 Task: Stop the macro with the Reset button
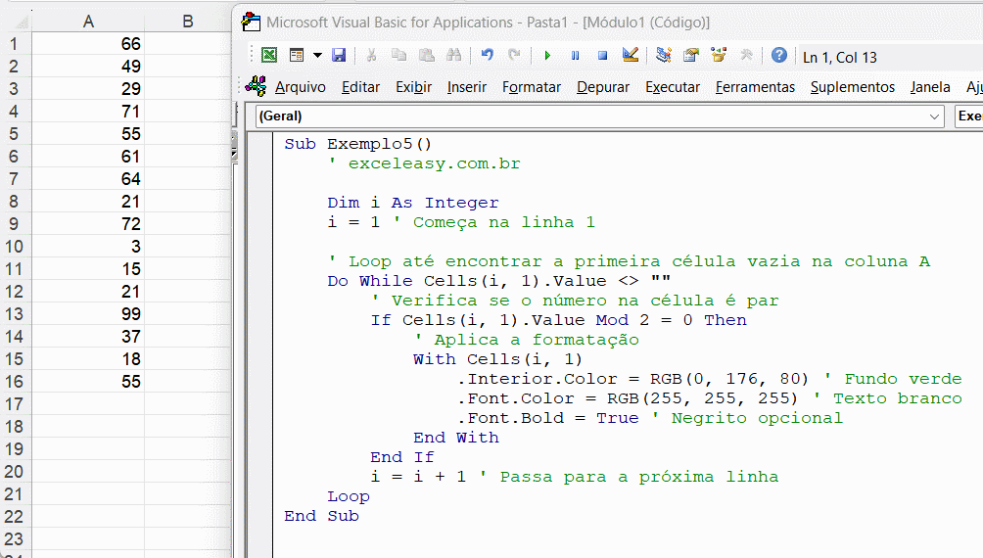tap(602, 56)
